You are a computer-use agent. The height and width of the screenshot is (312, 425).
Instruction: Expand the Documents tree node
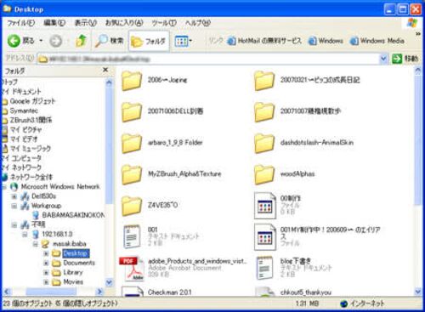[46, 263]
